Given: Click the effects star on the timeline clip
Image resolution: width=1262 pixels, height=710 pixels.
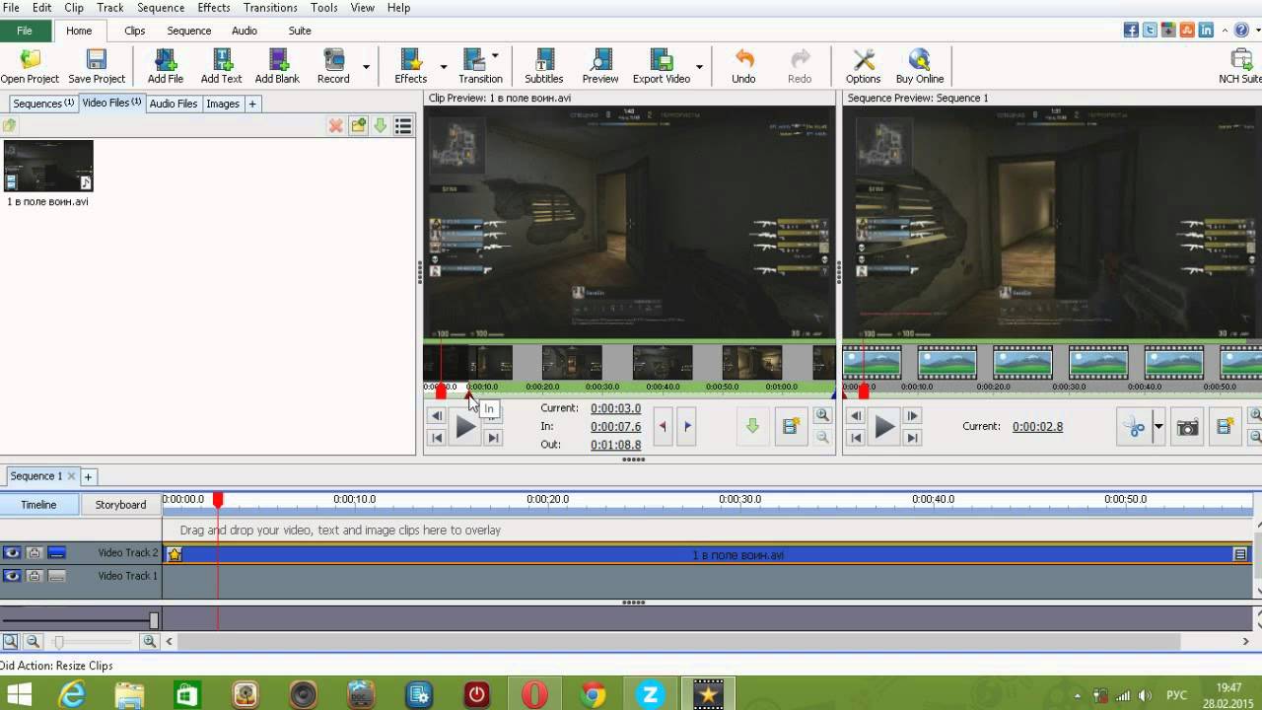Looking at the screenshot, I should pos(175,555).
